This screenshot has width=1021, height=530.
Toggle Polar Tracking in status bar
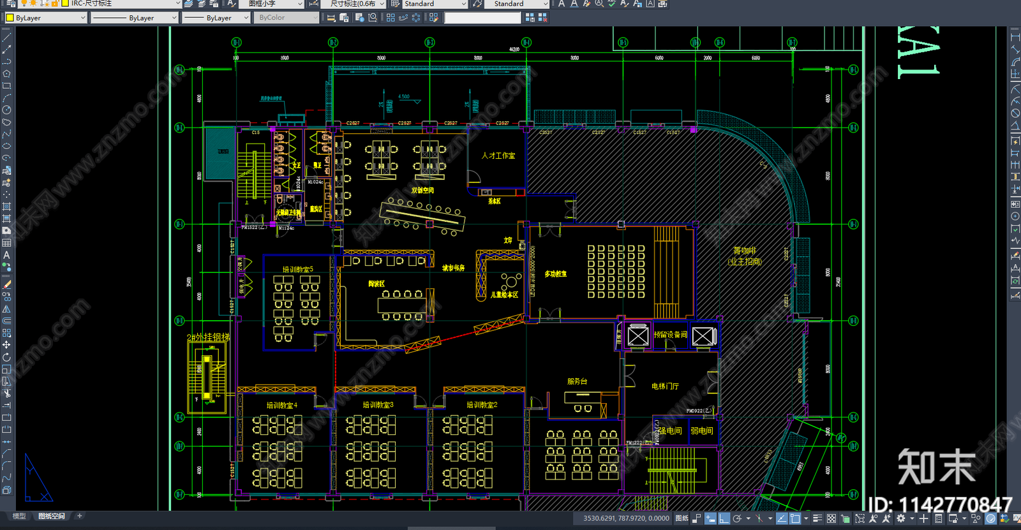(737, 519)
